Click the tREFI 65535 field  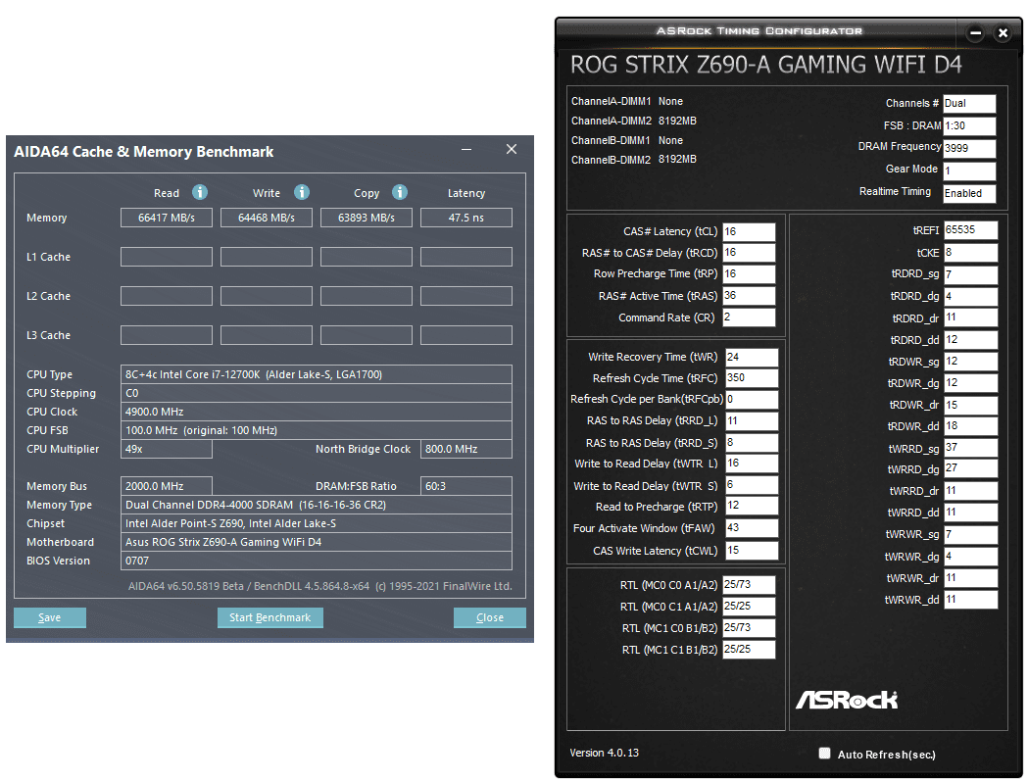pos(970,230)
